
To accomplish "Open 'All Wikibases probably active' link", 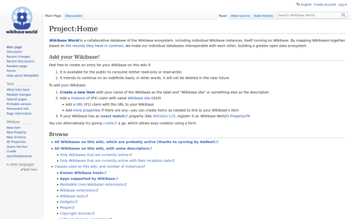I will 136,142.
